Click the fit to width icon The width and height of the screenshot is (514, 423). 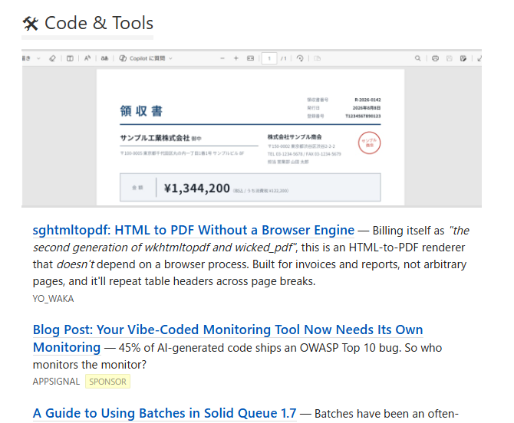click(250, 58)
